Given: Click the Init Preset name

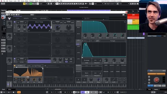Looking at the screenshot, I should coord(66,19).
